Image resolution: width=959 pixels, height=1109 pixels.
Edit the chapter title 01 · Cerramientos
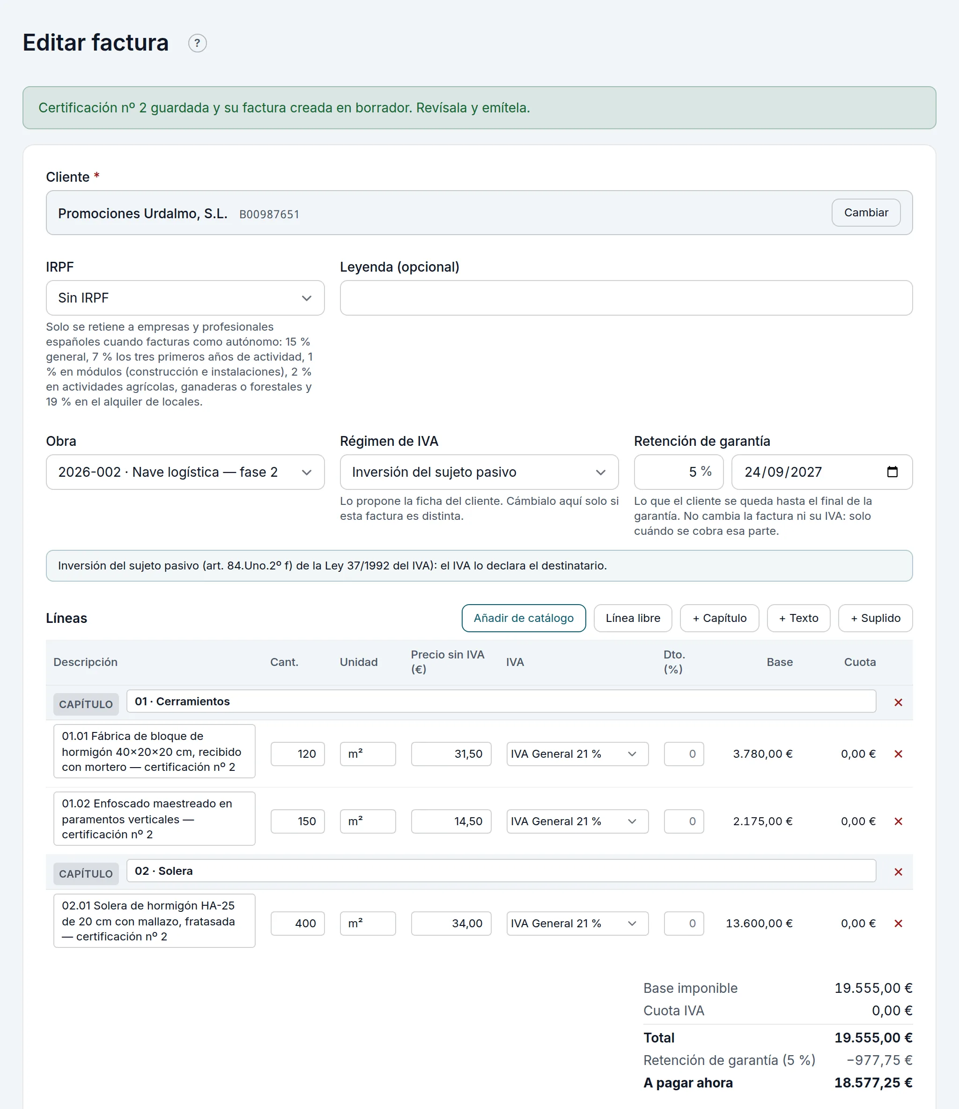click(x=501, y=701)
